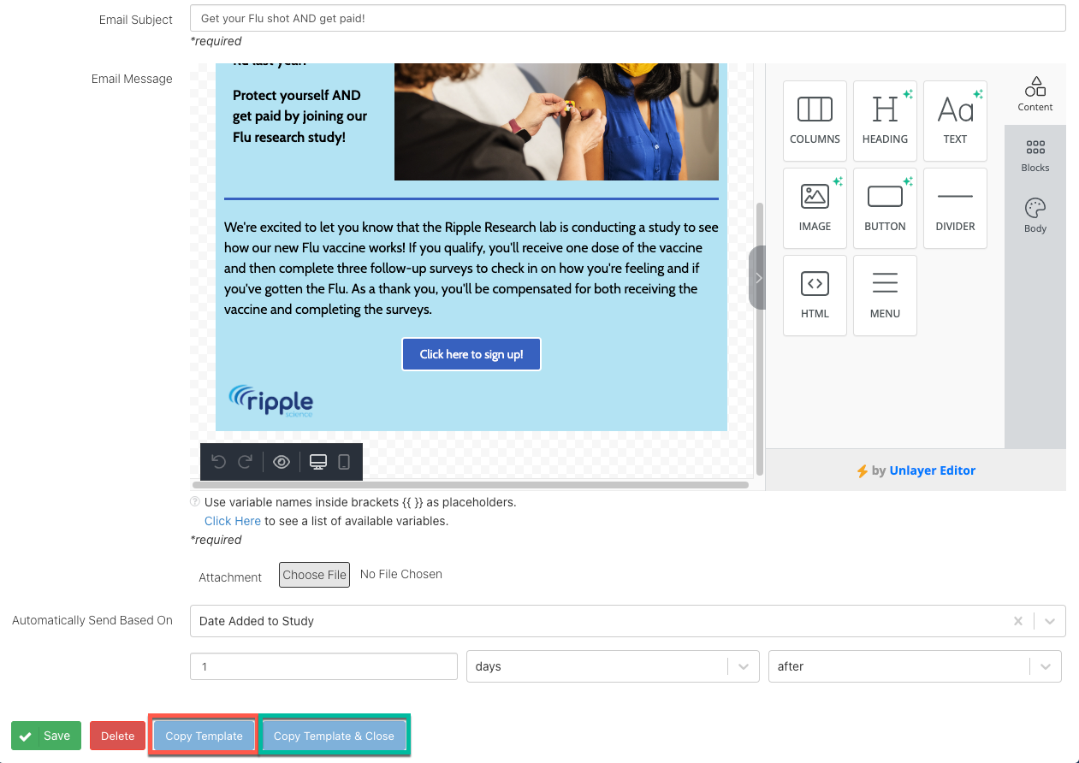Add an Image content block
Image resolution: width=1079 pixels, height=763 pixels.
[x=815, y=208]
